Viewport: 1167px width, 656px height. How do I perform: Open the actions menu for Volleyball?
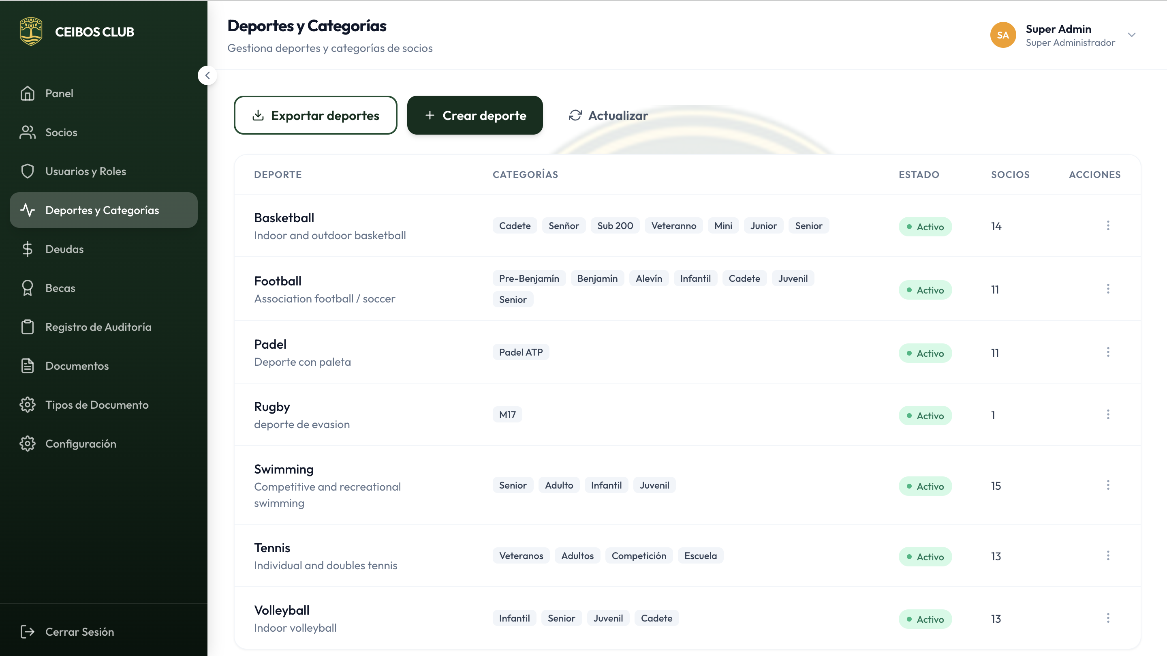(x=1108, y=618)
